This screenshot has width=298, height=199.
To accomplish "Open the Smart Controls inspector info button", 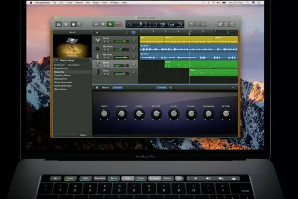I will pyautogui.click(x=97, y=87).
